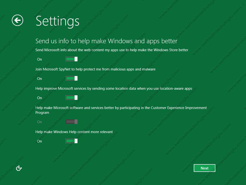The image size is (246, 185).
Task: Turn off the Microsoft SpyNet switch
Action: pos(71,78)
